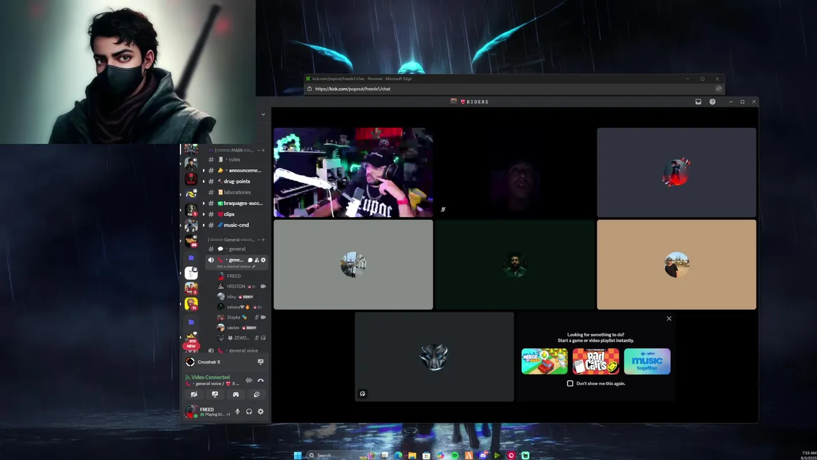Open the laboratories channel
This screenshot has width=817, height=460.
(x=236, y=192)
